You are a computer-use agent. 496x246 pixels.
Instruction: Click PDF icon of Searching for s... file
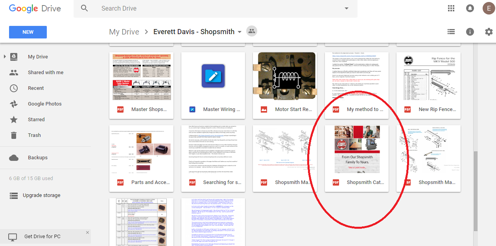click(192, 182)
